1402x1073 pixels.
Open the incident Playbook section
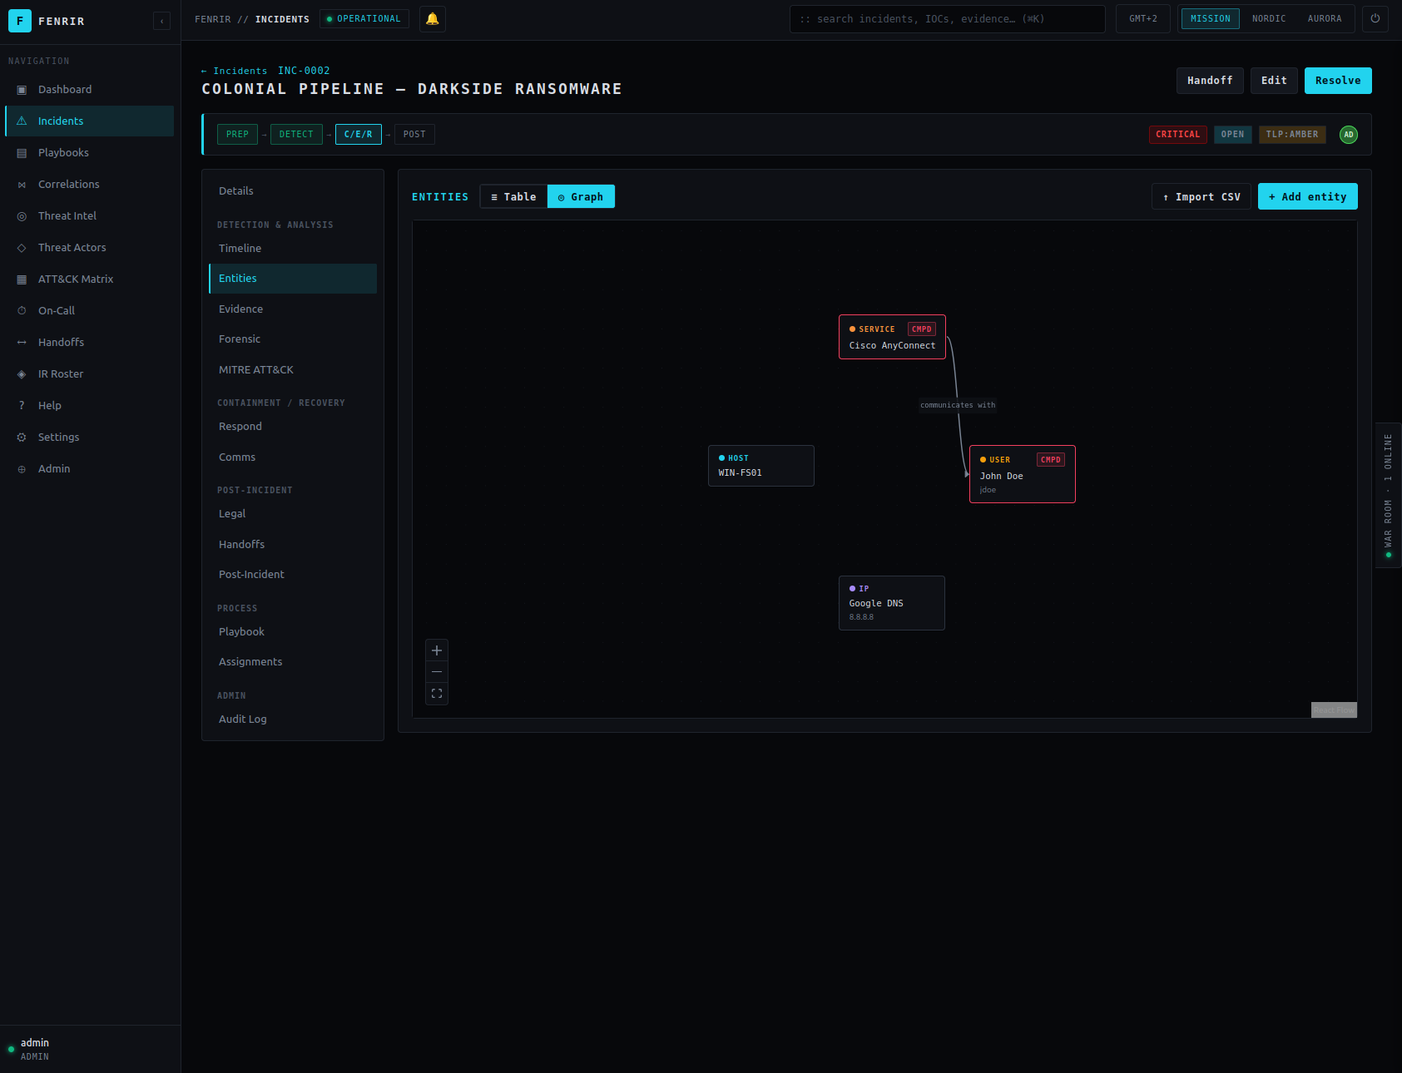[x=293, y=632]
